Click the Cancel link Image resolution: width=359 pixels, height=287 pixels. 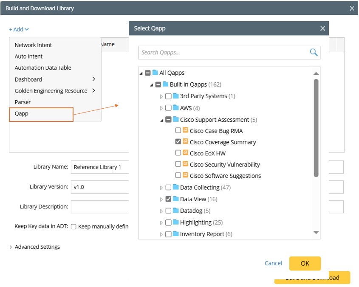coord(273,263)
